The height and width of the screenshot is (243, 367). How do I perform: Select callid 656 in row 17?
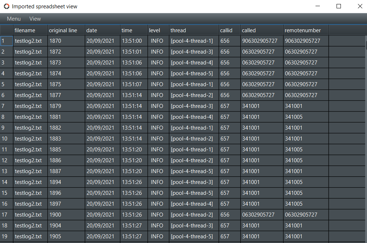(x=230, y=215)
